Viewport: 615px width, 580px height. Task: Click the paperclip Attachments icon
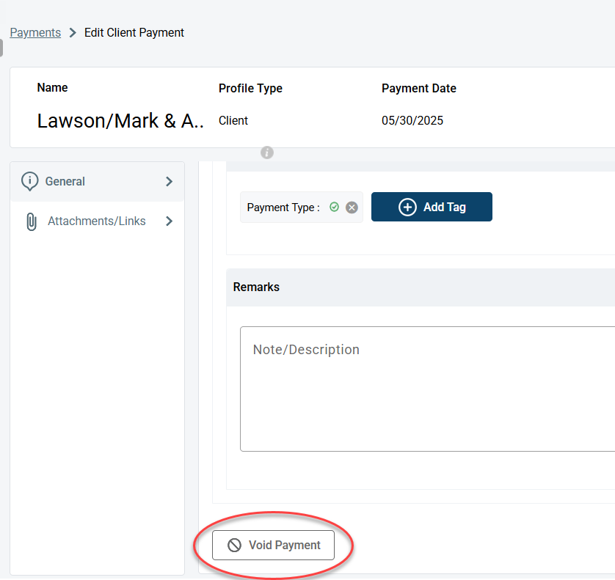tap(31, 221)
